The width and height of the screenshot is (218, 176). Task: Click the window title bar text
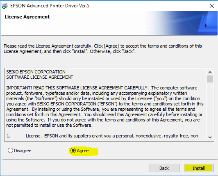click(x=50, y=6)
